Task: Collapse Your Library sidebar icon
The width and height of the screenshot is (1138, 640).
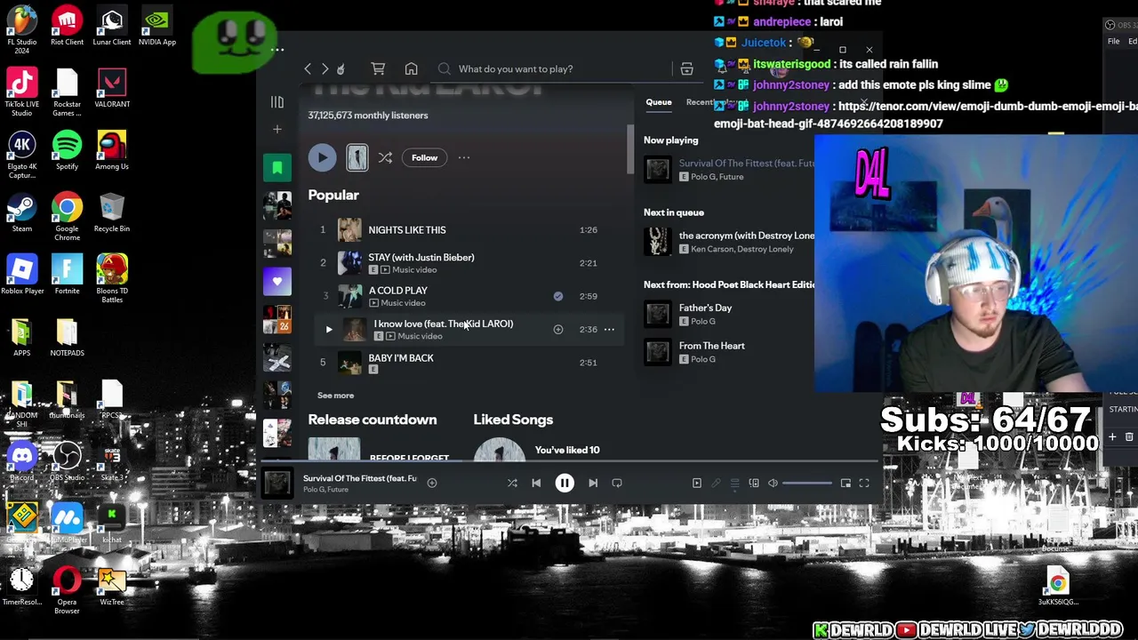Action: click(276, 102)
